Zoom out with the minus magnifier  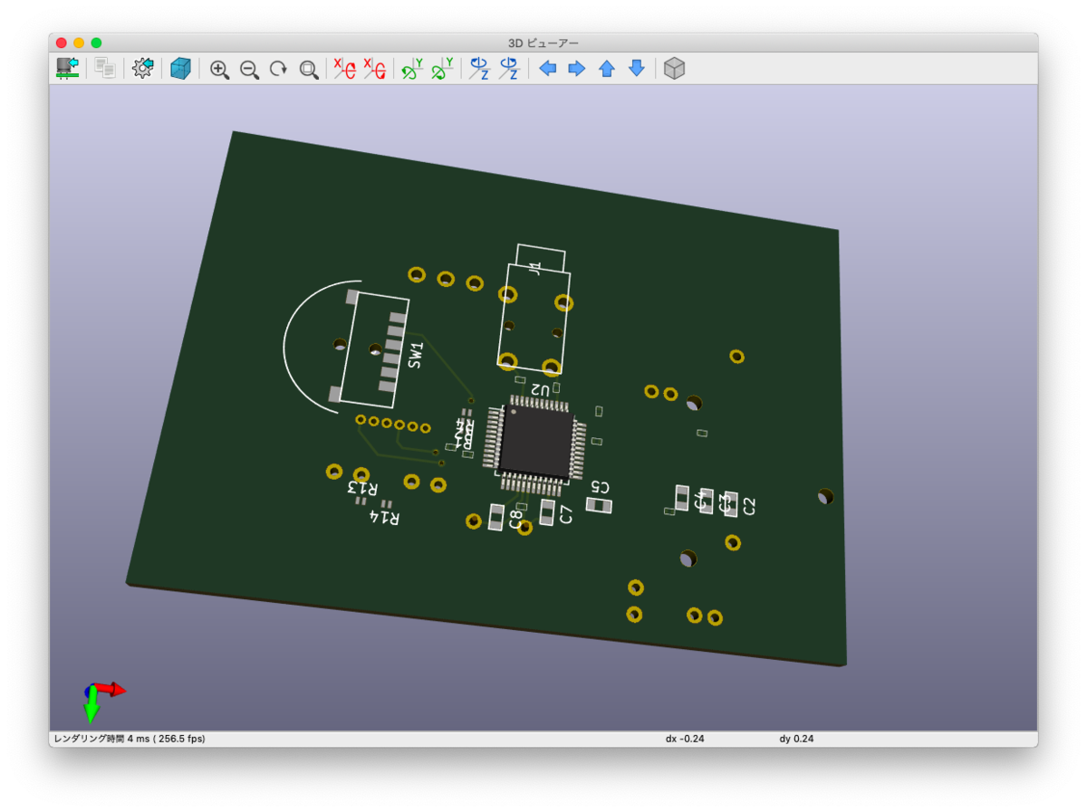pos(249,69)
